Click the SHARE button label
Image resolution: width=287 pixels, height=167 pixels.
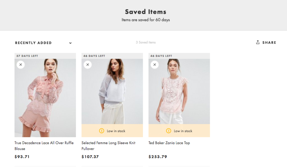(269, 43)
